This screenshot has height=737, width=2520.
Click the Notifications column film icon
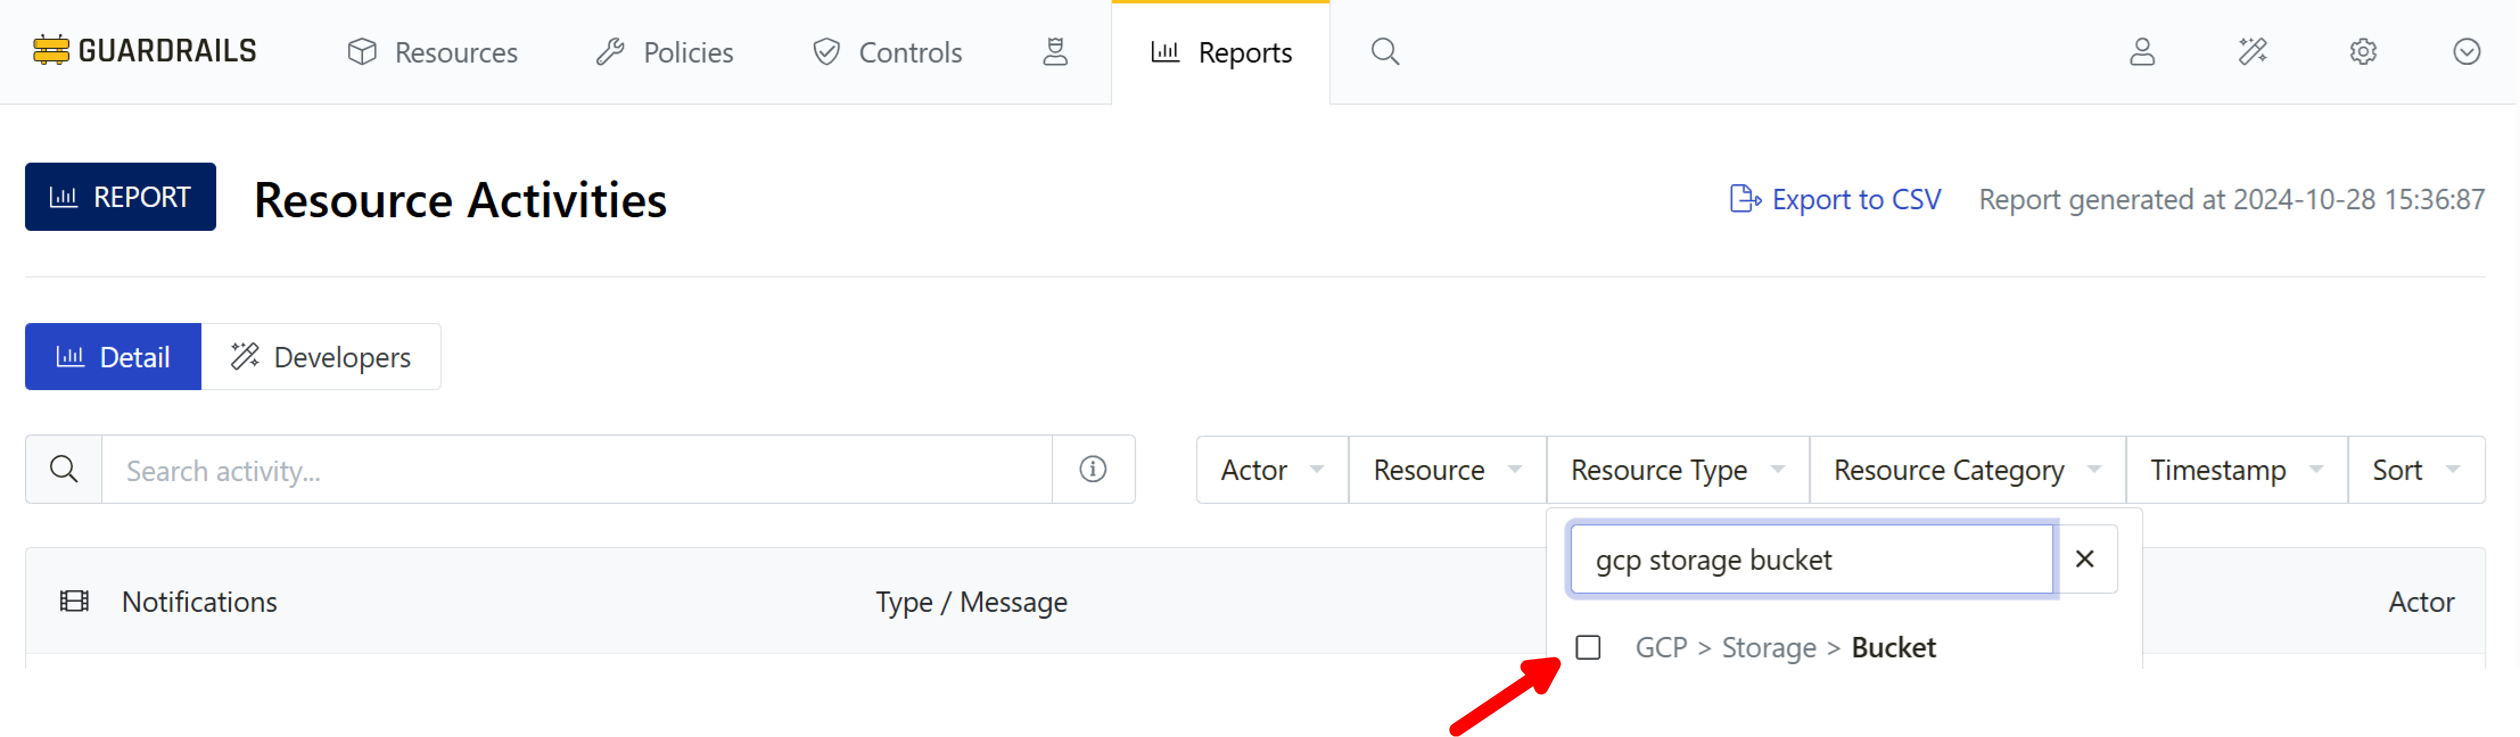75,601
